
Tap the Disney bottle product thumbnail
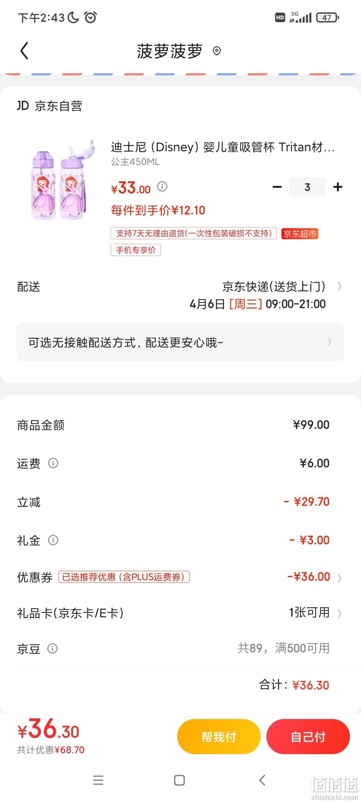63,180
